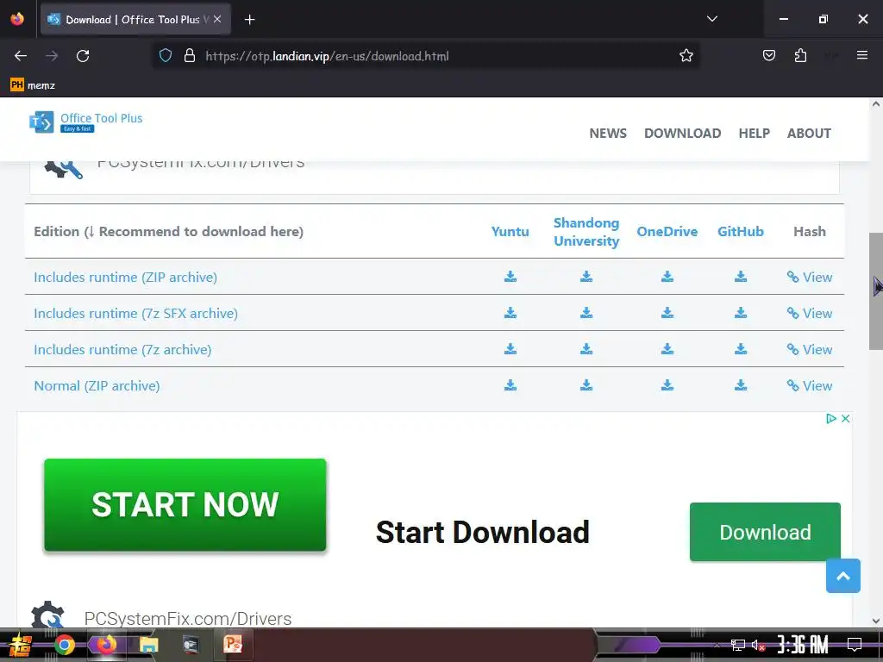Download Normal ZIP archive via OneDrive icon

(667, 385)
